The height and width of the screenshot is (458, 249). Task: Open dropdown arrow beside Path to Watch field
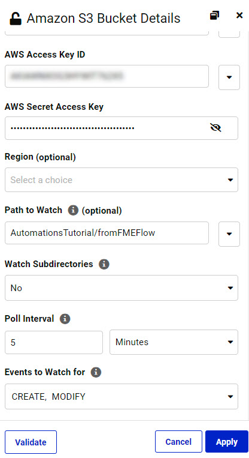point(229,234)
